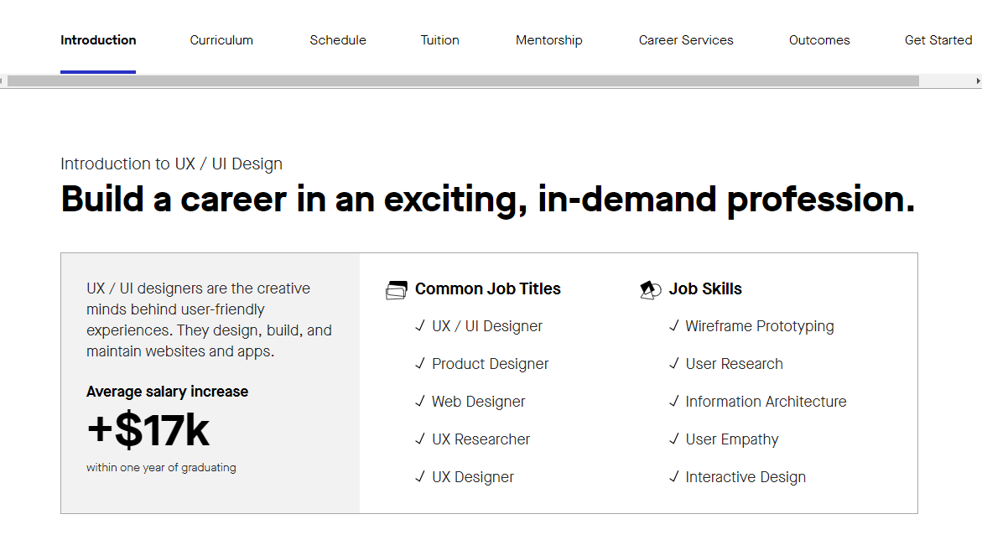Click the checkmark beside Product Designer
This screenshot has height=535, width=982.
click(420, 364)
